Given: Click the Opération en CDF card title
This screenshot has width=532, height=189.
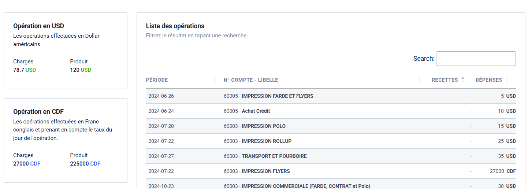Looking at the screenshot, I should [x=38, y=112].
